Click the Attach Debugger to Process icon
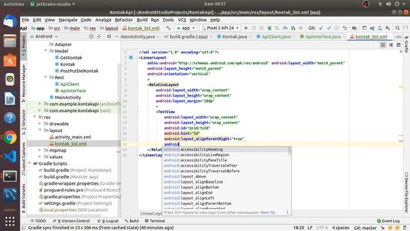410x231 pixels. tap(293, 28)
